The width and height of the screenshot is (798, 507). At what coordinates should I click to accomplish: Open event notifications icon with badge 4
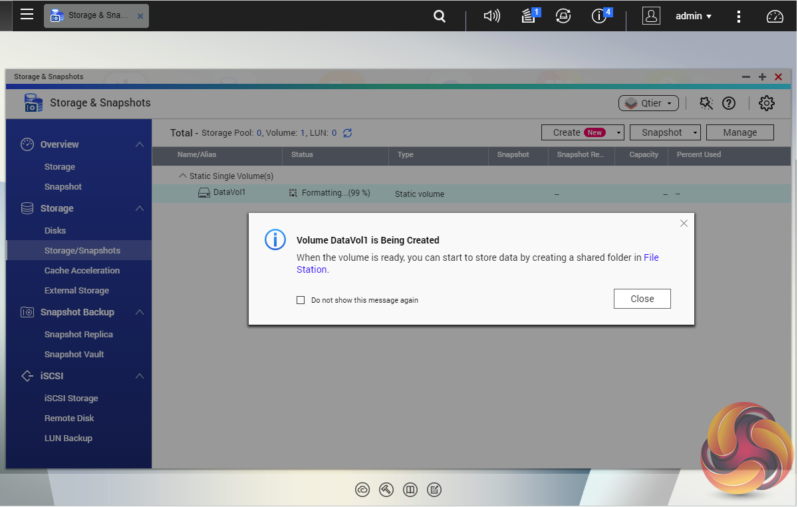[x=600, y=16]
